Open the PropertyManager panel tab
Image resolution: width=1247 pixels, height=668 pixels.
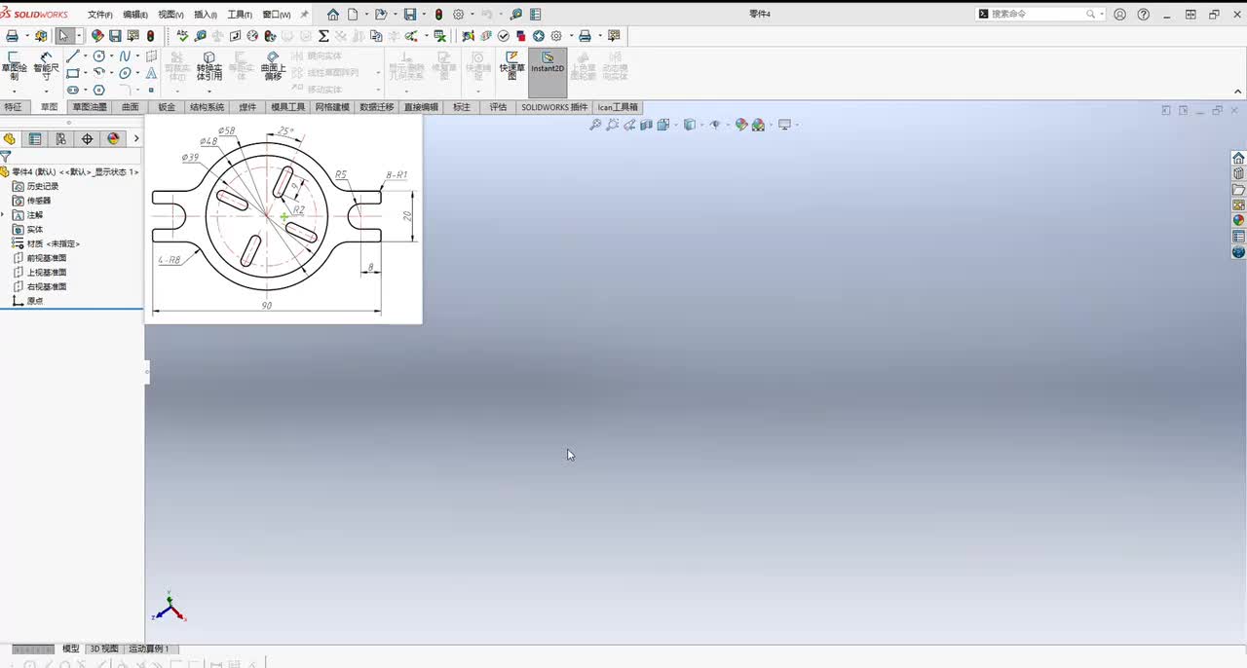coord(35,139)
